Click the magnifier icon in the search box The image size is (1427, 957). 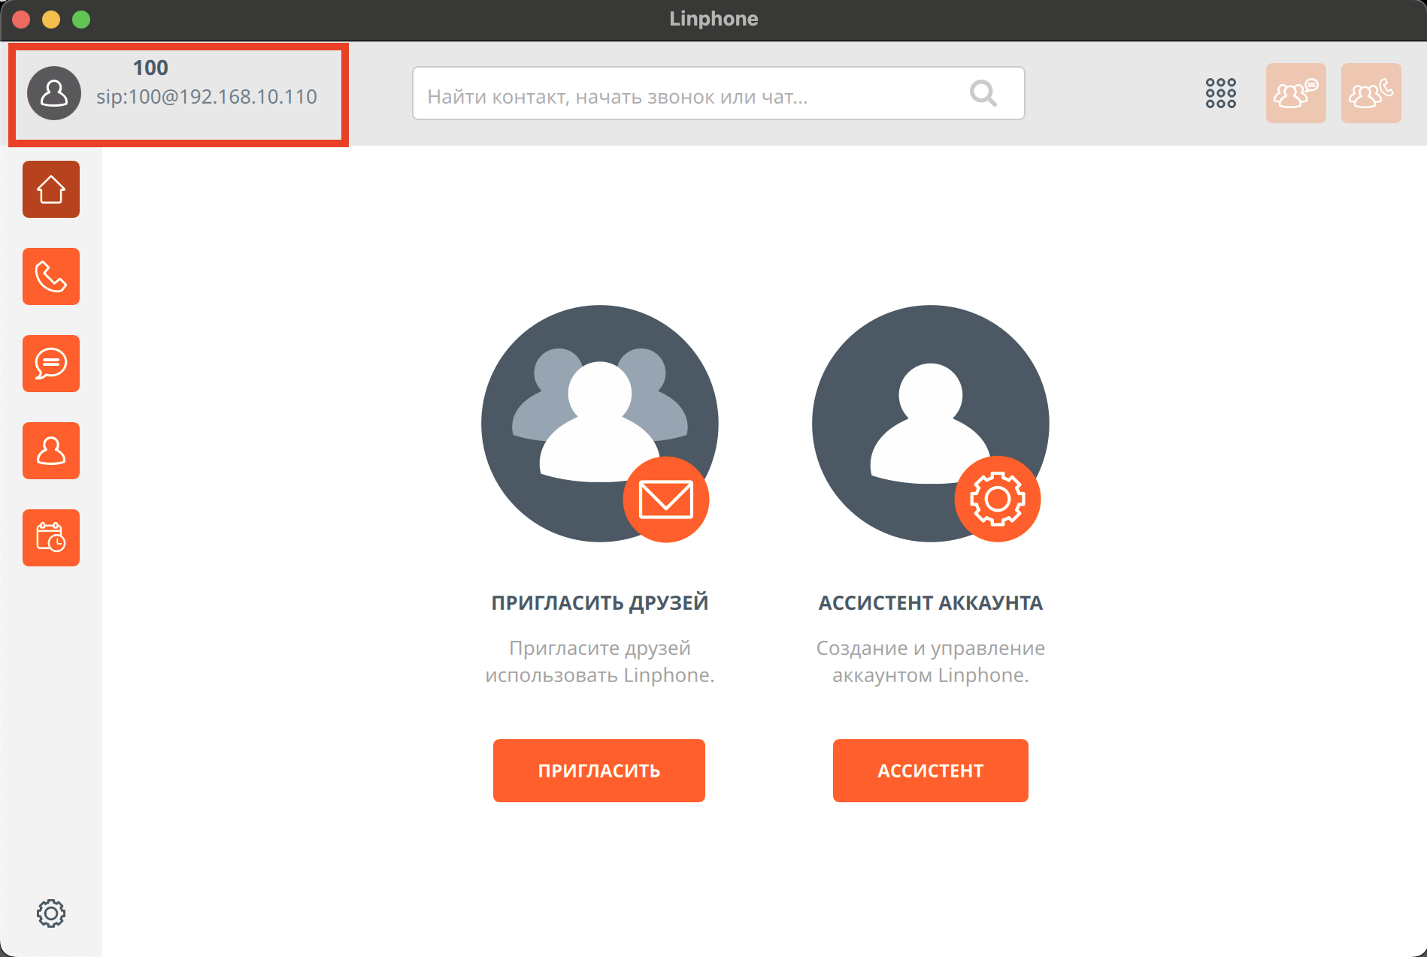pos(983,94)
